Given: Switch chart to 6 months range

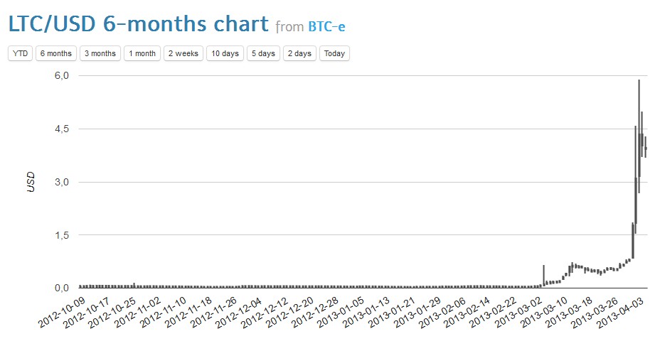Looking at the screenshot, I should coord(56,54).
